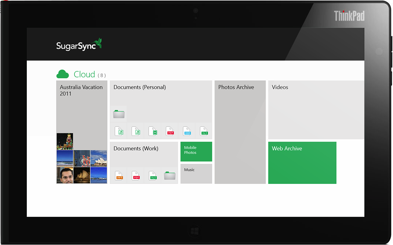Screen dimensions: 393x245
Task: Select the Sydney Opera House daytime photo thumbnail
Action: click(99, 158)
